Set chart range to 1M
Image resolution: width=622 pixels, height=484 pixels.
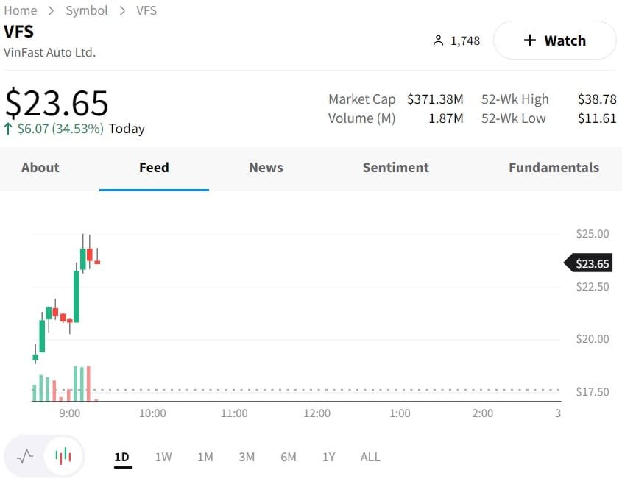click(205, 457)
